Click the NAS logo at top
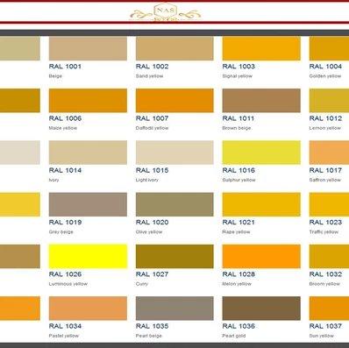Screen dimensions: 349x348 pos(166,12)
